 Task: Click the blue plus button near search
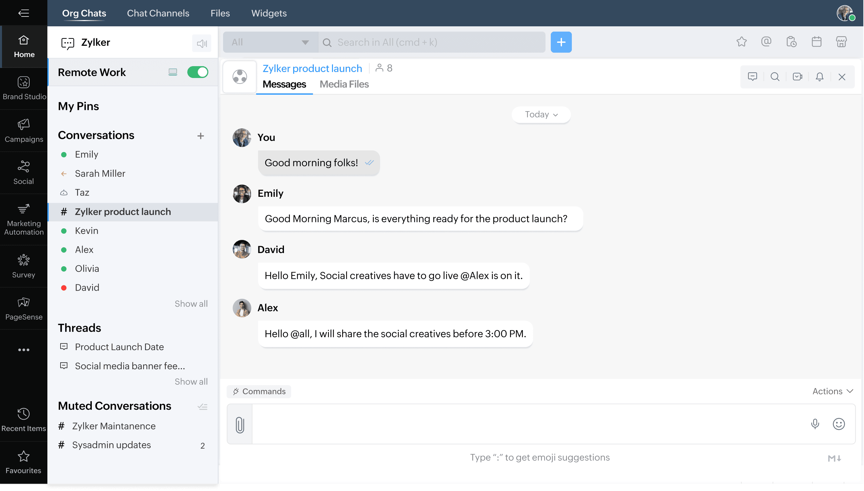561,42
